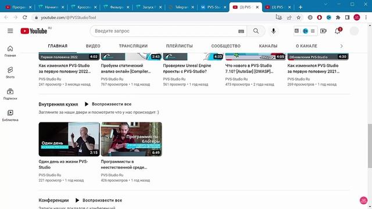Image resolution: width=372 pixels, height=209 pixels.
Task: Click the share page icon in address bar
Action: click(x=289, y=17)
